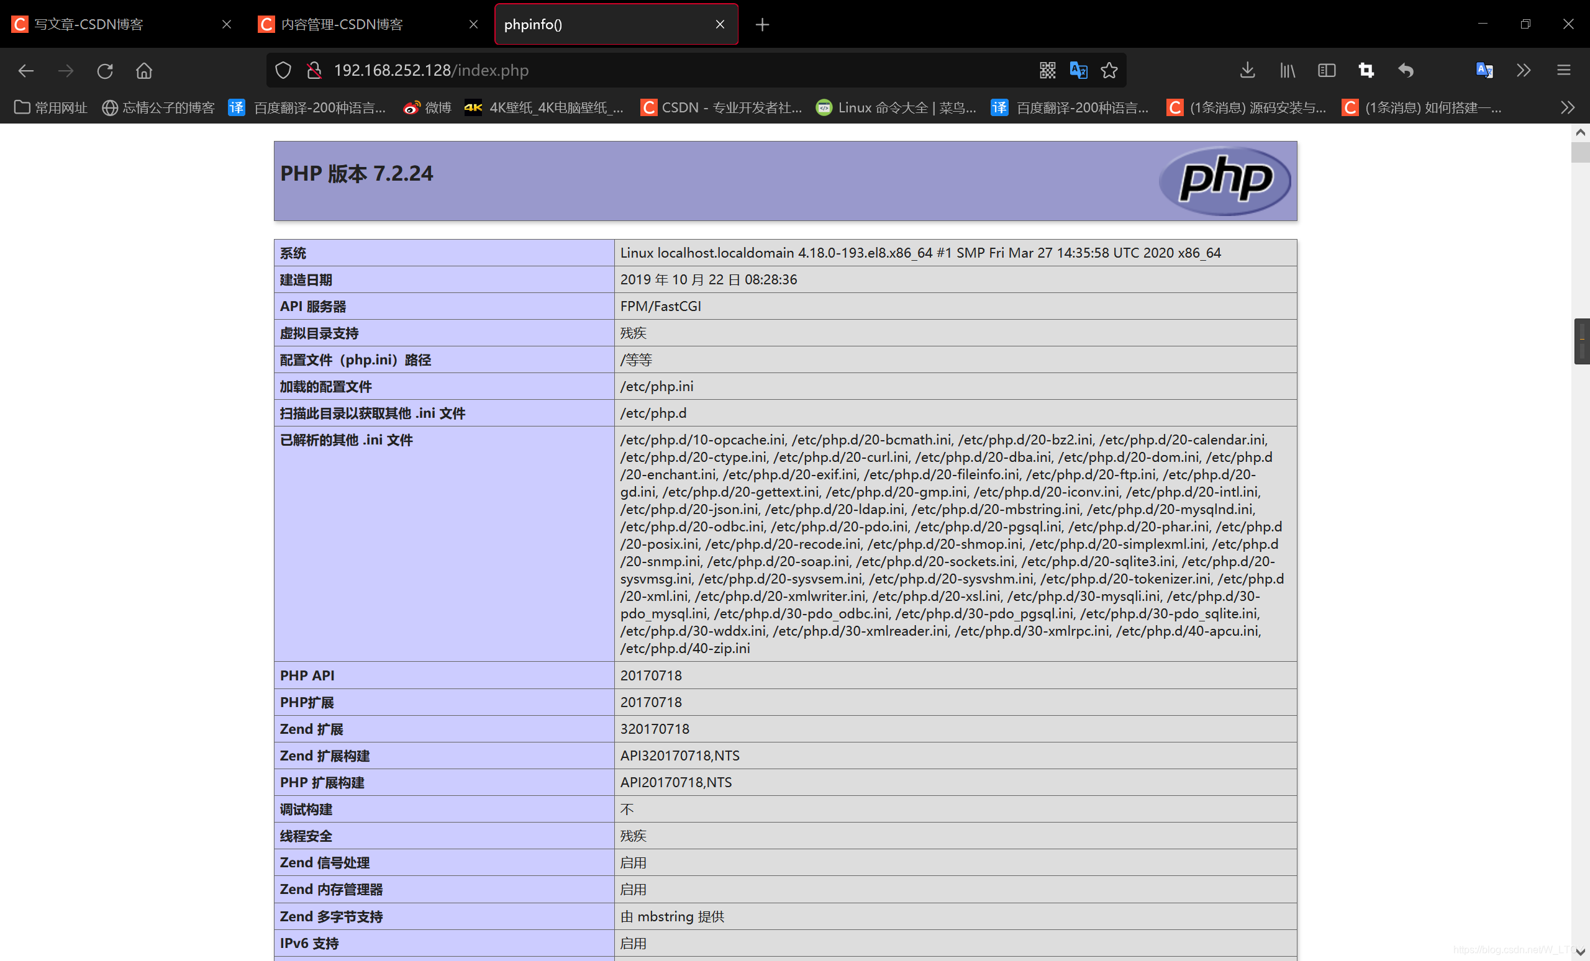Image resolution: width=1590 pixels, height=961 pixels.
Task: Open the 忘情公子的博客 bookmark
Action: click(158, 108)
